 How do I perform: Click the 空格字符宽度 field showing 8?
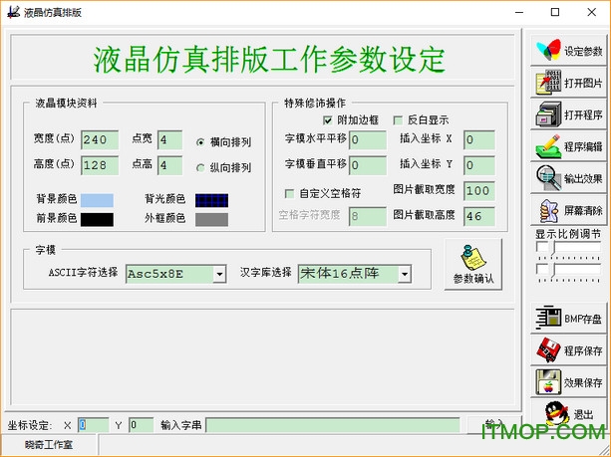coord(368,216)
